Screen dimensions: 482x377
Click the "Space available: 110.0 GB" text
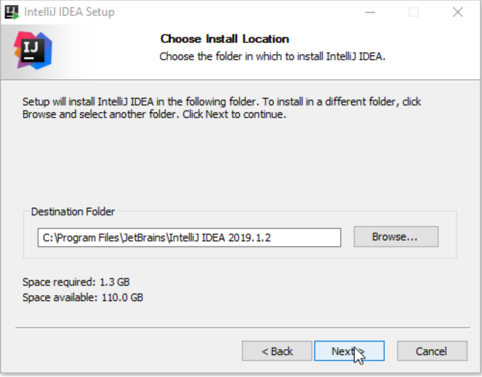[x=82, y=297]
